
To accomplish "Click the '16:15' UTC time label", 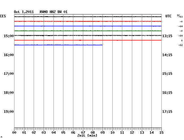I will pos(167,93).
